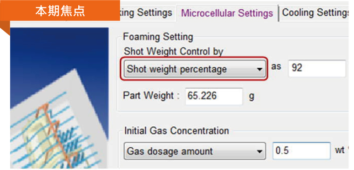The image size is (354, 170).
Task: Click the Shot Weight Control by label
Action: [173, 52]
